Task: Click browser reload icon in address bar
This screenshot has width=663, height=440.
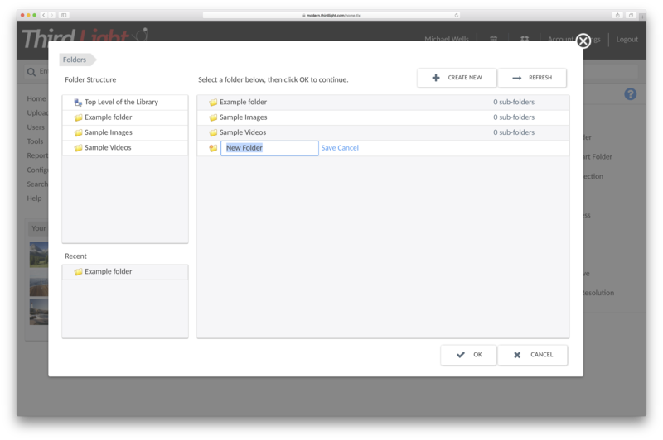Action: (x=457, y=15)
